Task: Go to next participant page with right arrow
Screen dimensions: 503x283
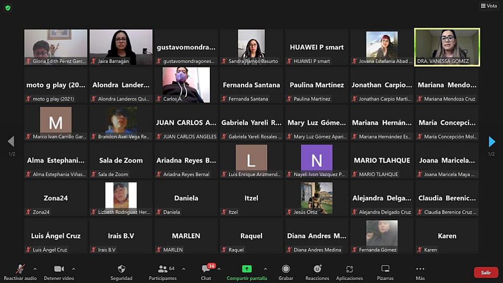Action: (x=492, y=141)
